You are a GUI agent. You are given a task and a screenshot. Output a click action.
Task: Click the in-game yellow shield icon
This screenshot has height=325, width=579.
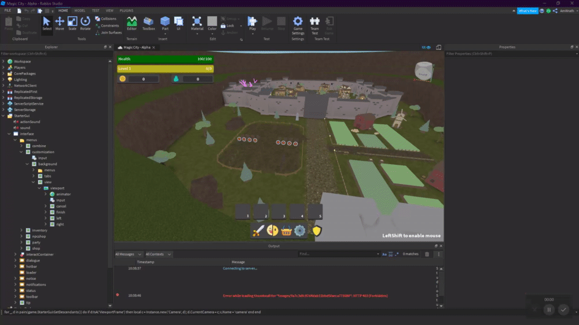pyautogui.click(x=317, y=231)
